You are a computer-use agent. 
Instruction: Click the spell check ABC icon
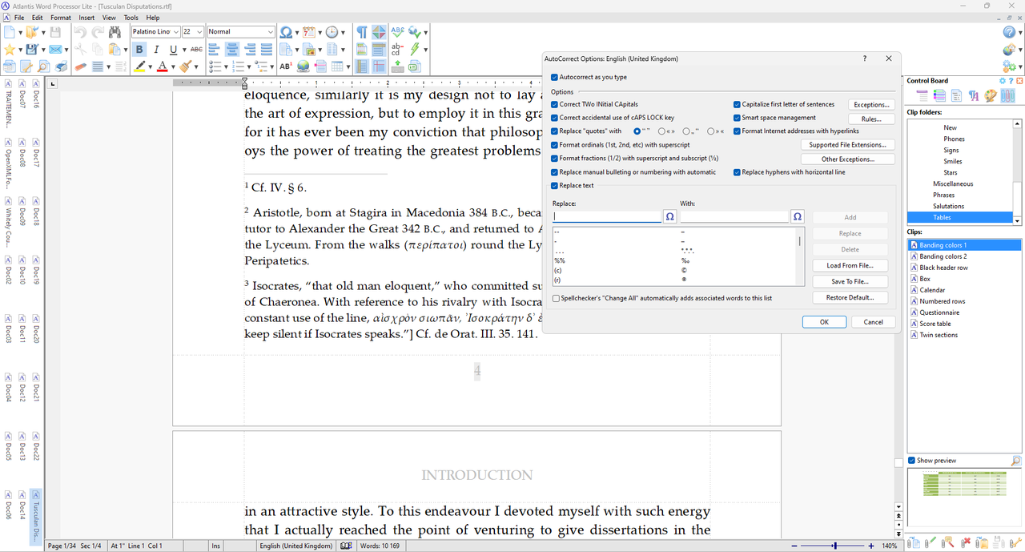[398, 32]
